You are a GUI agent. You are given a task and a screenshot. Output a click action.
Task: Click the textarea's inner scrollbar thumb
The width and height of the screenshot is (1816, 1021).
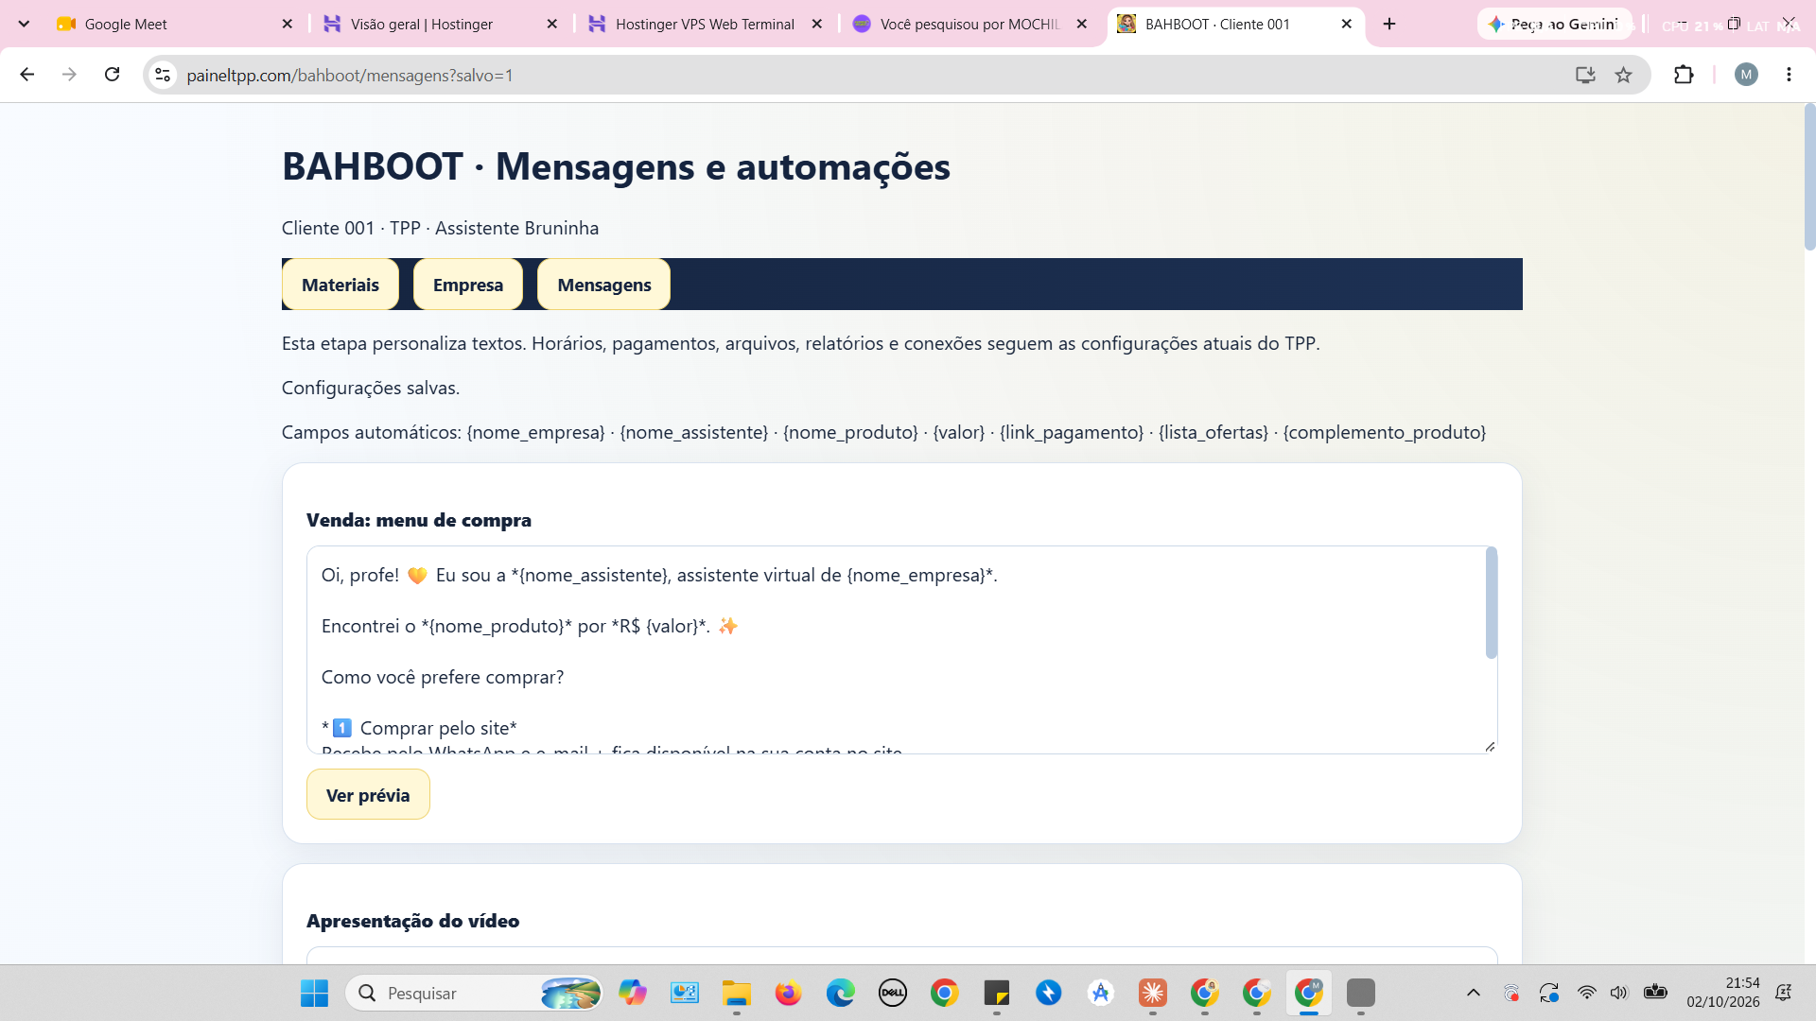click(x=1492, y=602)
